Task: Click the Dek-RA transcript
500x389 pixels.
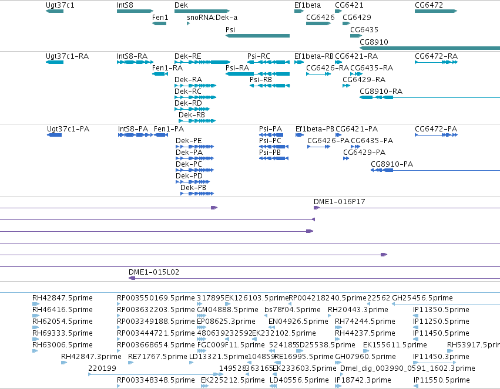Action: [x=196, y=86]
